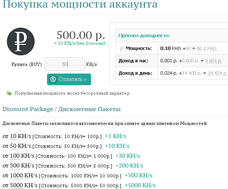Click the +200 KH/s bonus text
This screenshot has height=189, width=228.
coord(129,166)
